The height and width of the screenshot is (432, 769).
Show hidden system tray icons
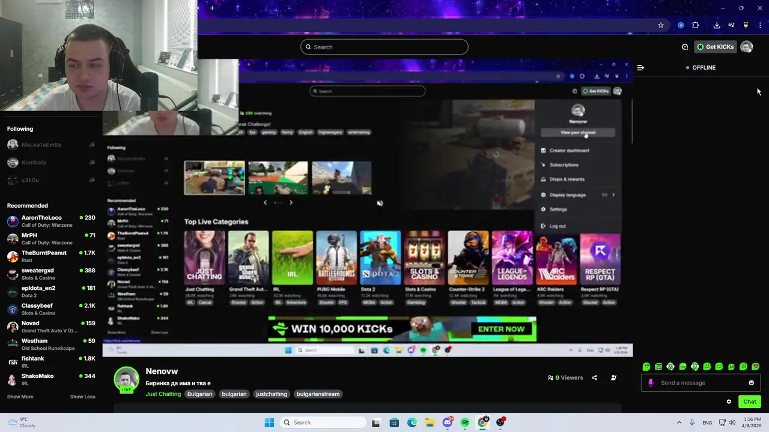[x=679, y=422]
